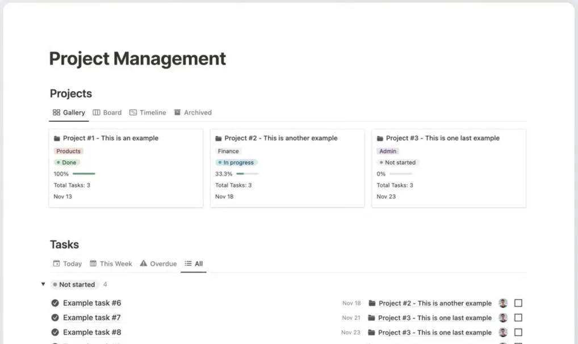The width and height of the screenshot is (578, 344).
Task: Click the 33.3% progress bar on Project #2
Action: pyautogui.click(x=247, y=174)
